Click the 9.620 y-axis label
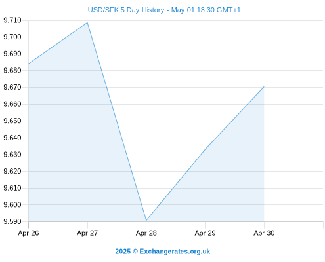Screen dimensions: 325x262 12,171
